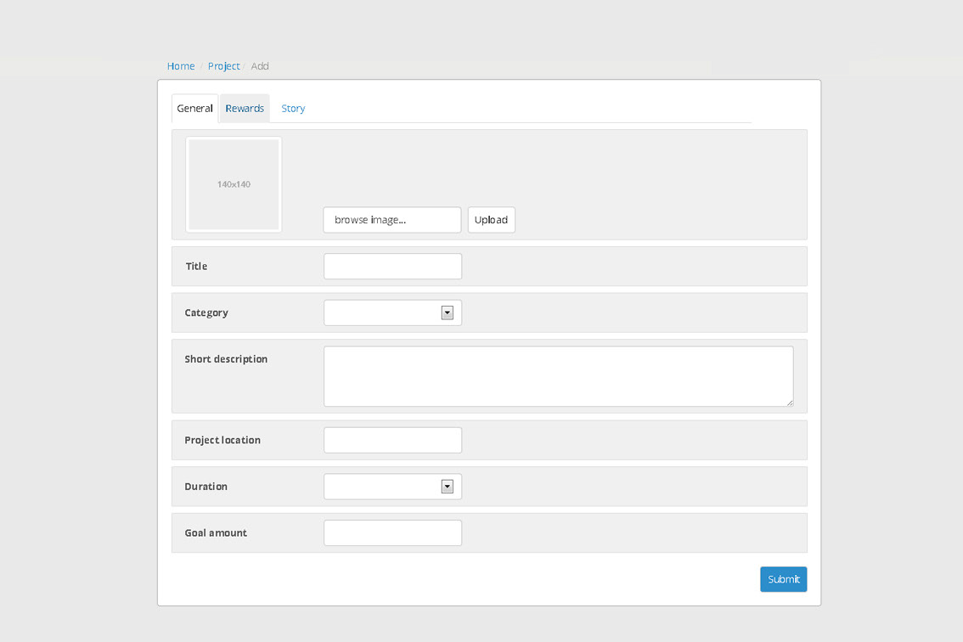Click the browse image file field

coord(392,220)
